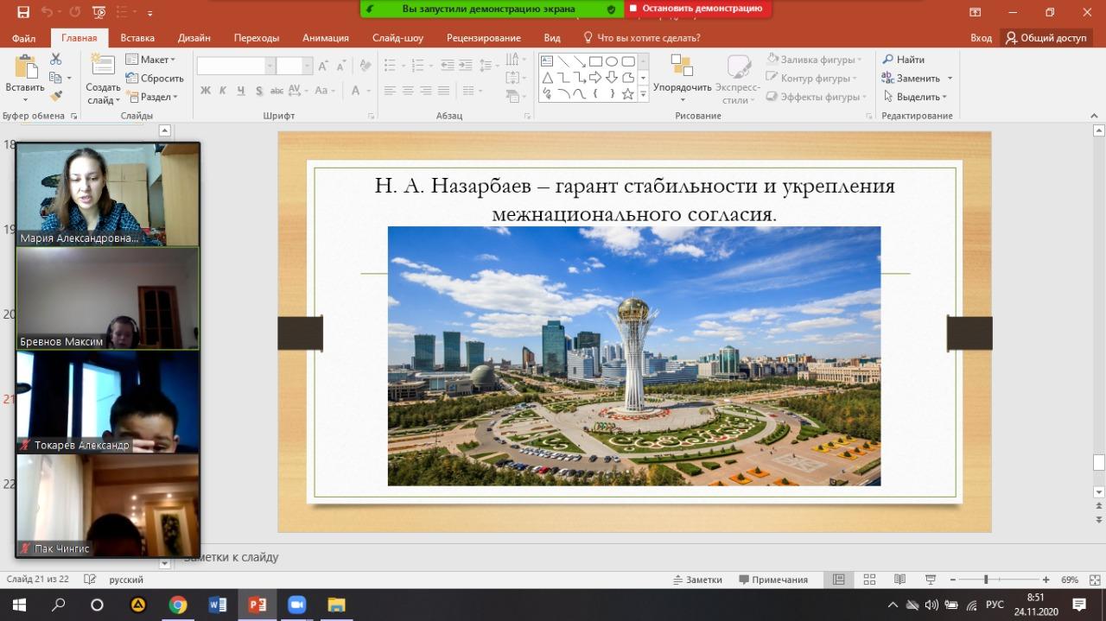Click the Cut scissors icon
1106x621 pixels.
tap(56, 60)
